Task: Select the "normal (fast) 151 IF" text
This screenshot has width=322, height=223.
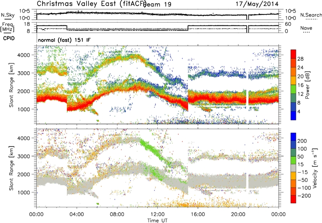Action: click(x=64, y=40)
